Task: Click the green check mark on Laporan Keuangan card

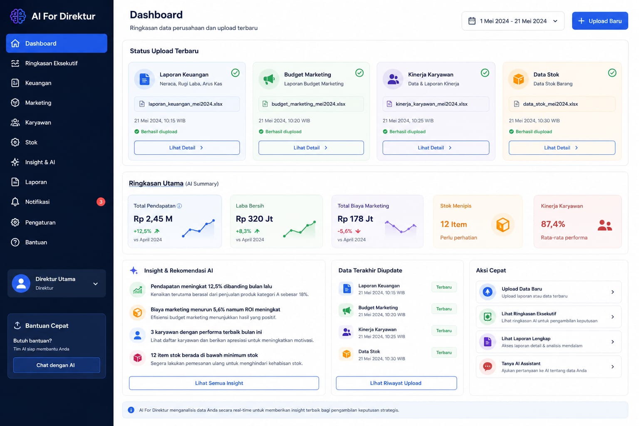Action: click(x=235, y=73)
